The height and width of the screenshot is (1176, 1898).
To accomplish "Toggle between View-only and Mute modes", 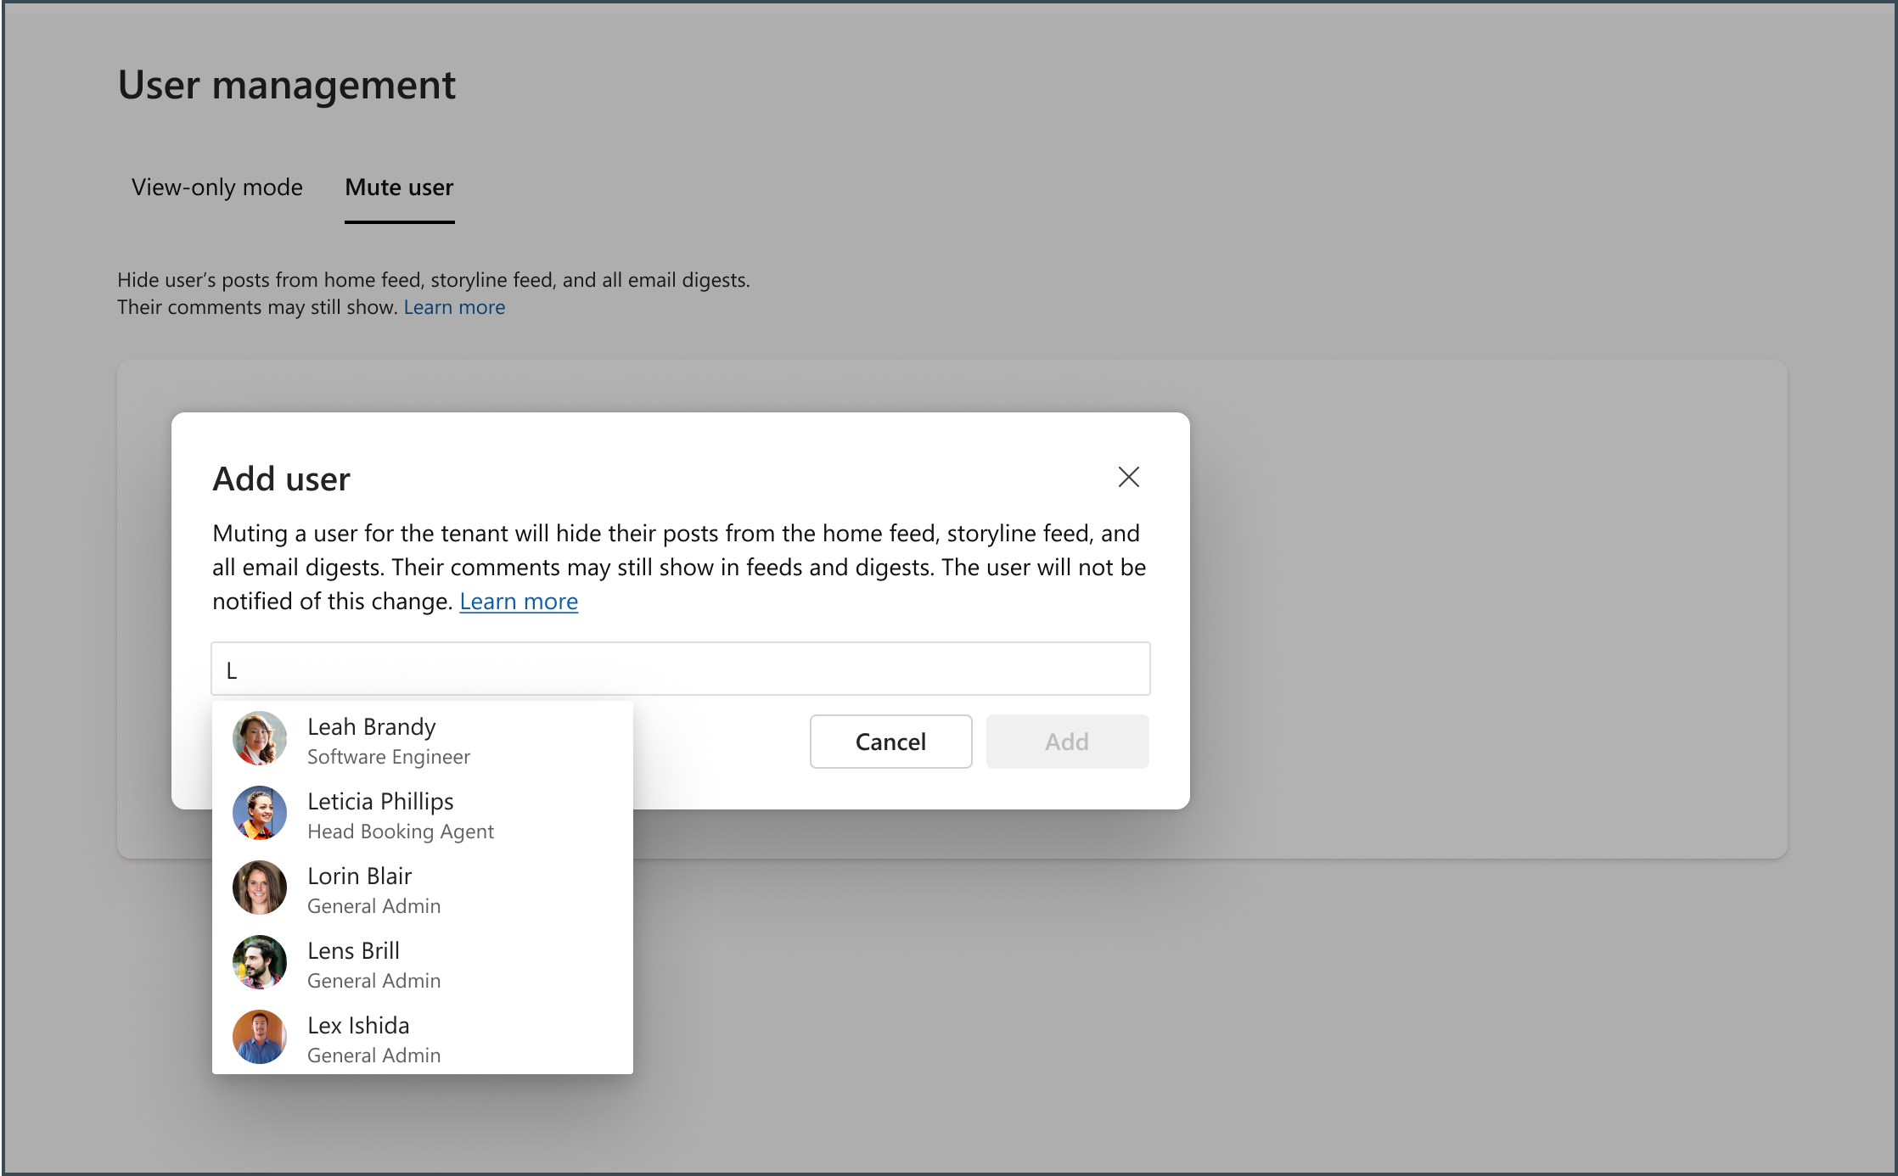I will pyautogui.click(x=217, y=187).
